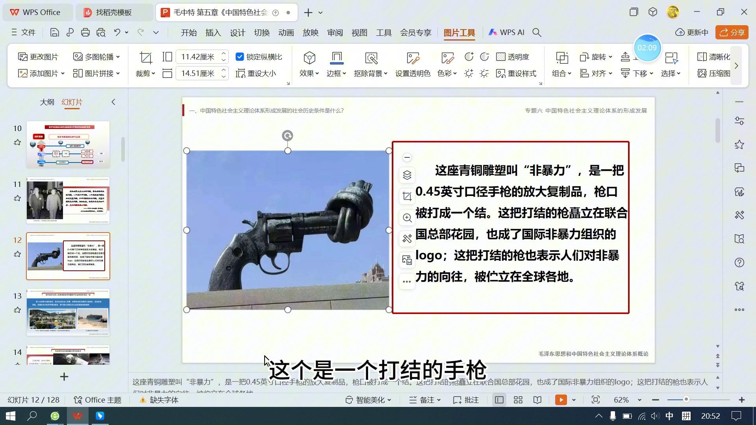
Task: Expand the Add Picture (添加图片) dropdown
Action: 63,74
